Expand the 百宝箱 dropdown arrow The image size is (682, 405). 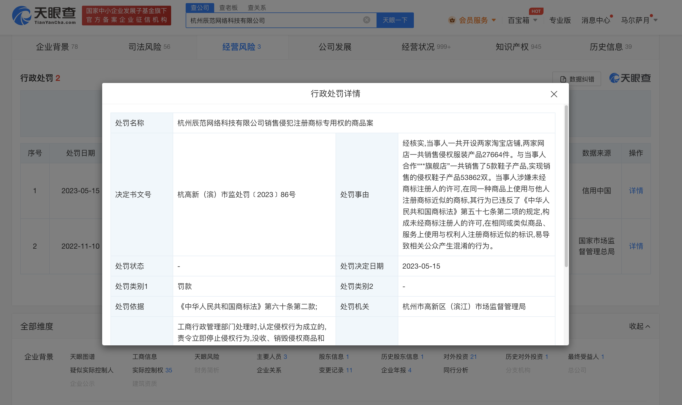(x=535, y=20)
